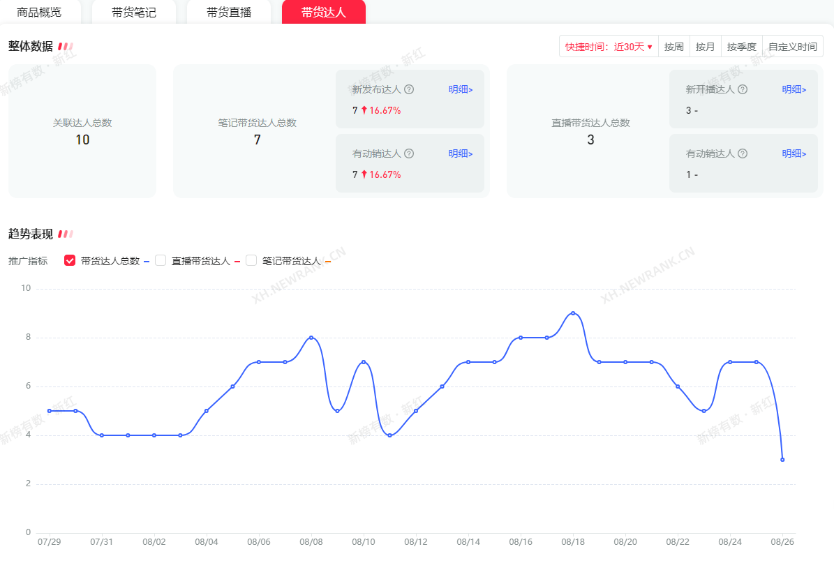Click help icon next to 有动销达人 under 直播带货达人总数
The image size is (834, 563).
coord(743,153)
